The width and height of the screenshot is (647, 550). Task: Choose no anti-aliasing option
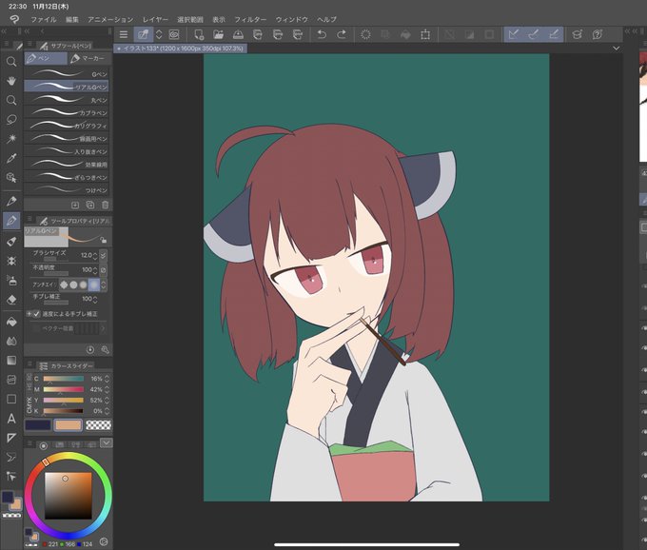[64, 285]
